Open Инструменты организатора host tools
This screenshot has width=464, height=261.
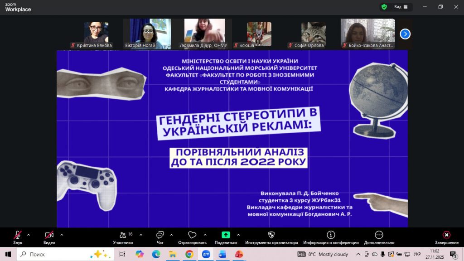click(x=271, y=235)
